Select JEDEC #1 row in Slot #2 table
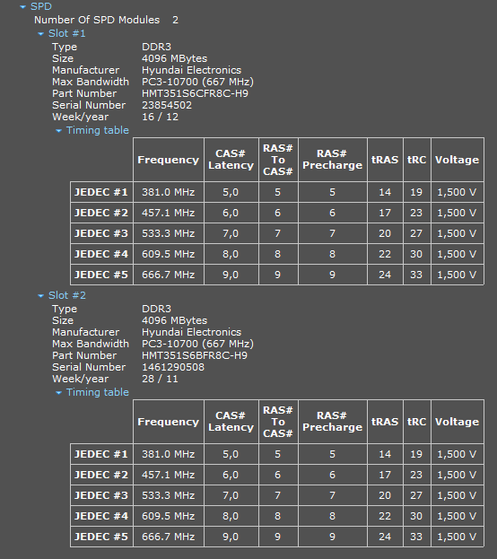The image size is (497, 559). click(x=277, y=454)
